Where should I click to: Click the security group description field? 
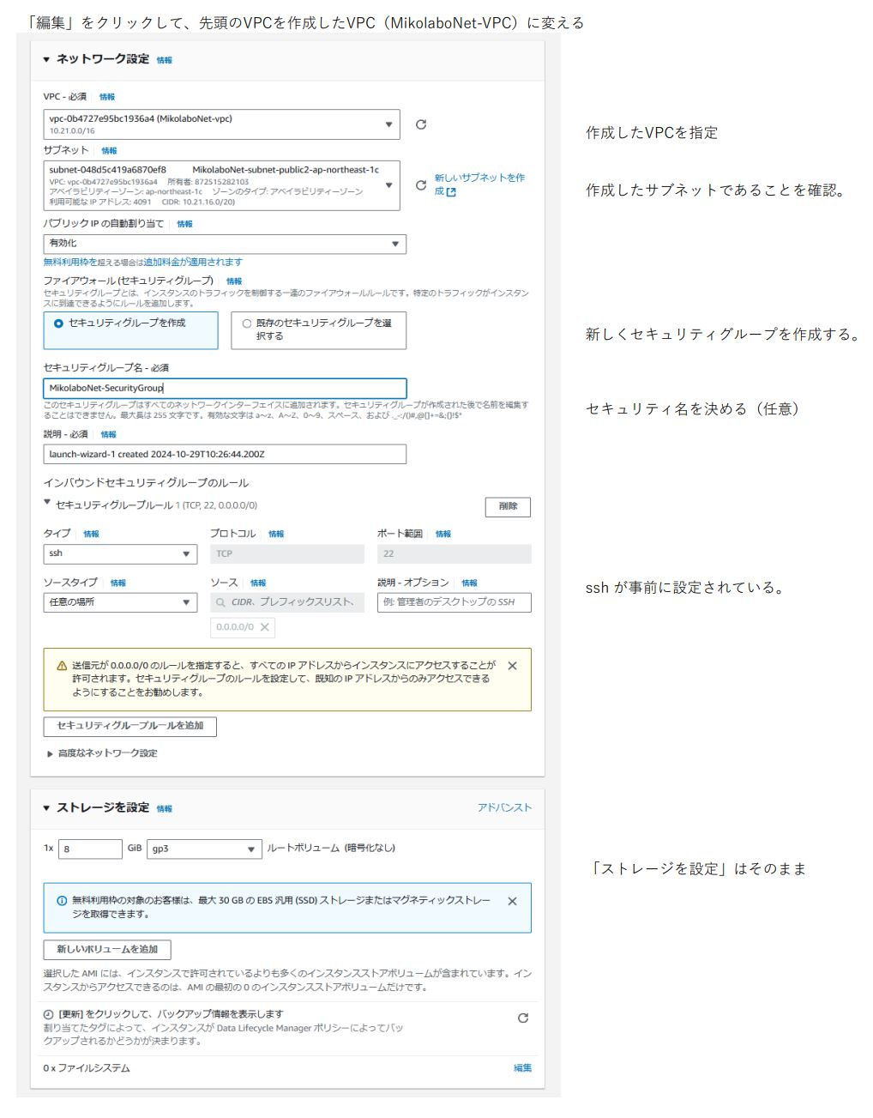tap(225, 455)
